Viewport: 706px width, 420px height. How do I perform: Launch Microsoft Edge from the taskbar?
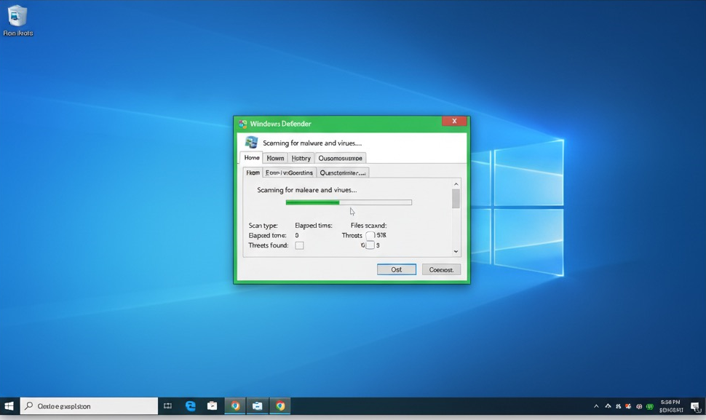point(191,406)
